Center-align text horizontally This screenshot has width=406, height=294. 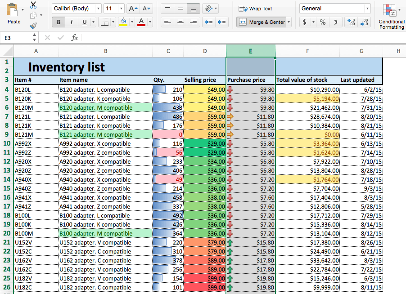pos(180,22)
